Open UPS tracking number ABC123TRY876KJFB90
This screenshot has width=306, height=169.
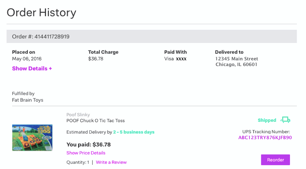tap(265, 138)
